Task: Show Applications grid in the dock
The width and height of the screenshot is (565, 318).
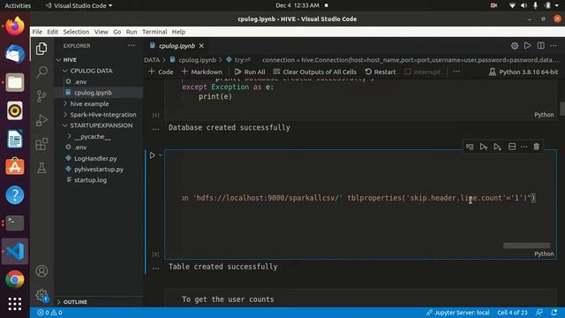Action: point(15,304)
